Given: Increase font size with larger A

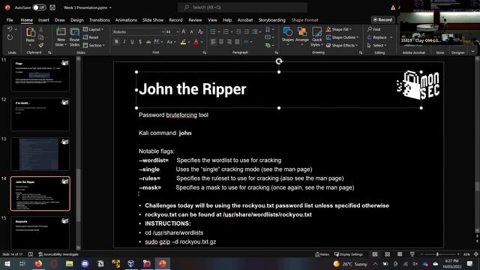Looking at the screenshot, I should [x=184, y=31].
